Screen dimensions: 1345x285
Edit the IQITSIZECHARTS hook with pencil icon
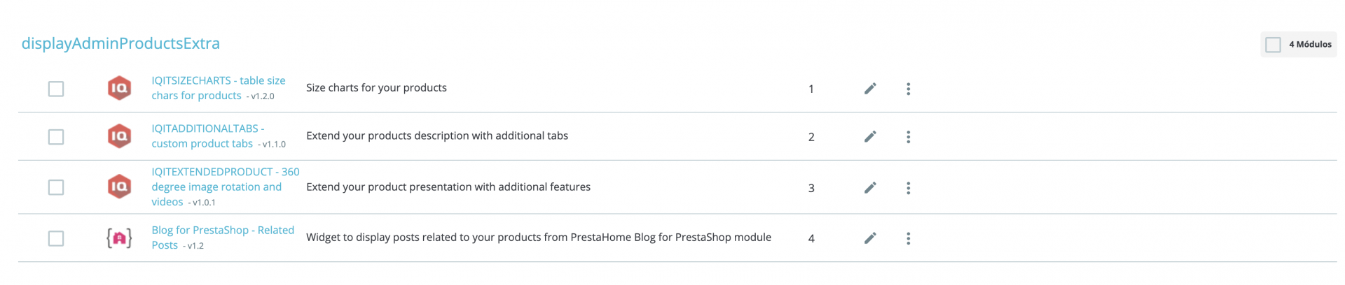[x=870, y=89]
